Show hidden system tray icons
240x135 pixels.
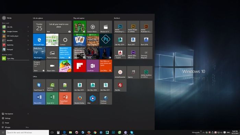pyautogui.click(x=204, y=132)
